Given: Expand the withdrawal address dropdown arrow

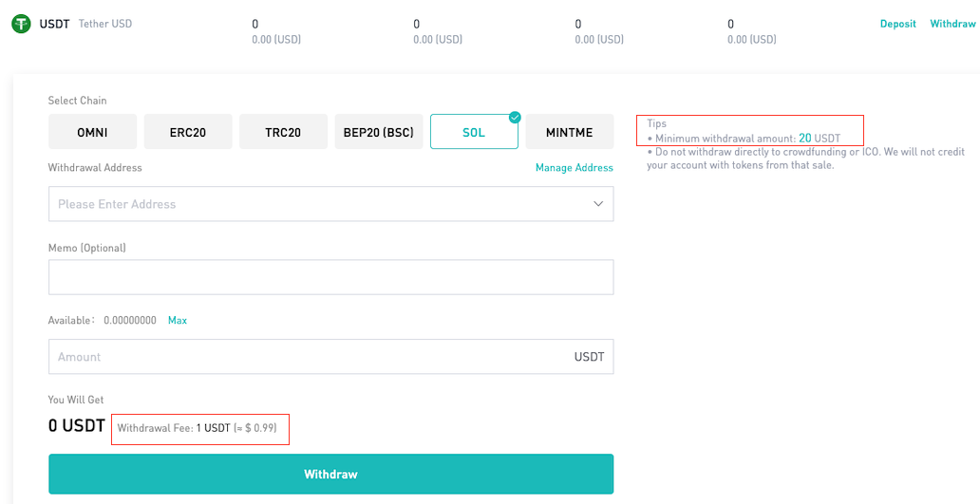Looking at the screenshot, I should 598,204.
